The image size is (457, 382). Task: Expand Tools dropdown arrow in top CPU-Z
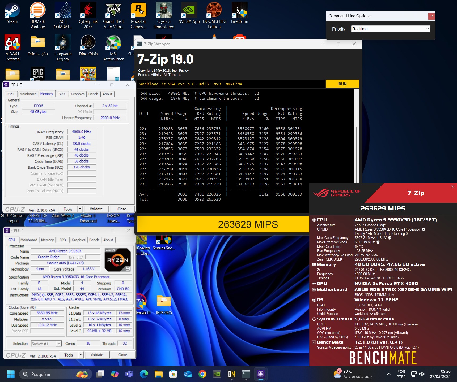point(80,209)
